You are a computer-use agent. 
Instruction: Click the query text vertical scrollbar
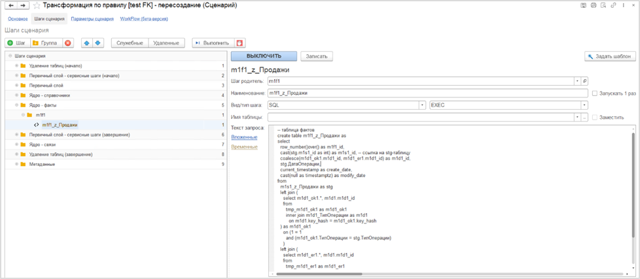pyautogui.click(x=633, y=196)
